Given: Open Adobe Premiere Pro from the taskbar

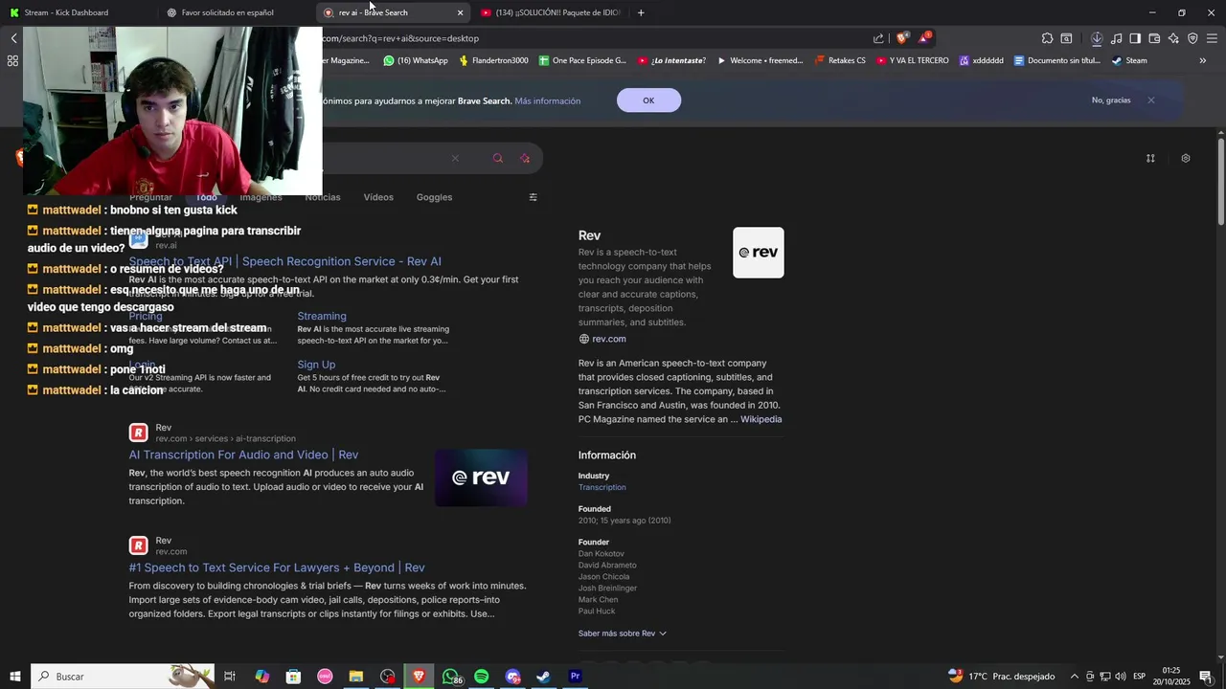Looking at the screenshot, I should (575, 677).
